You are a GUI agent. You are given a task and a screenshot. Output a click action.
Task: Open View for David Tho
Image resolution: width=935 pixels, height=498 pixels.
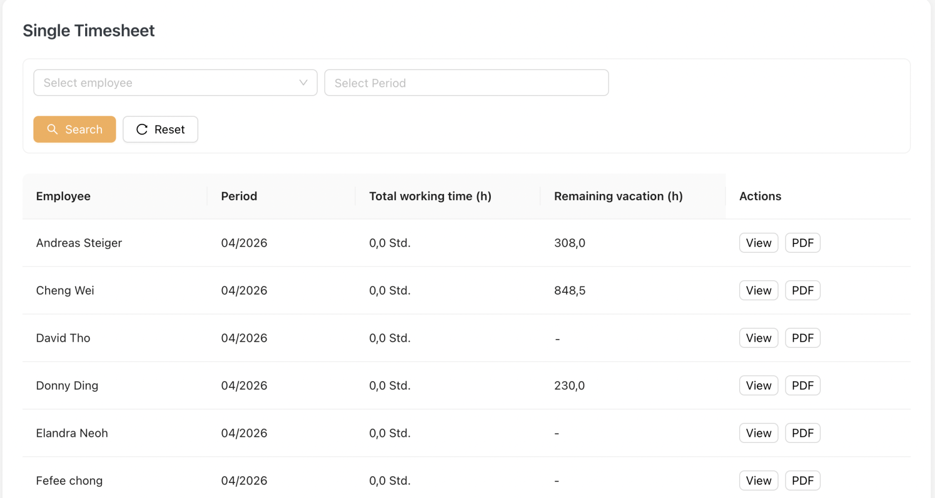click(x=758, y=338)
